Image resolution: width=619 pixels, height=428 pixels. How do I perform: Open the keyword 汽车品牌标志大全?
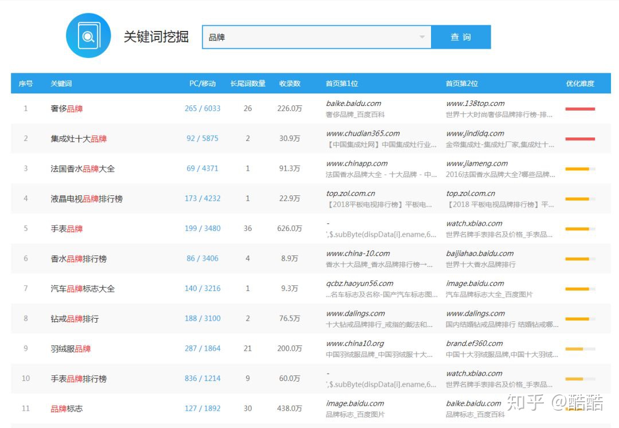[x=83, y=288]
